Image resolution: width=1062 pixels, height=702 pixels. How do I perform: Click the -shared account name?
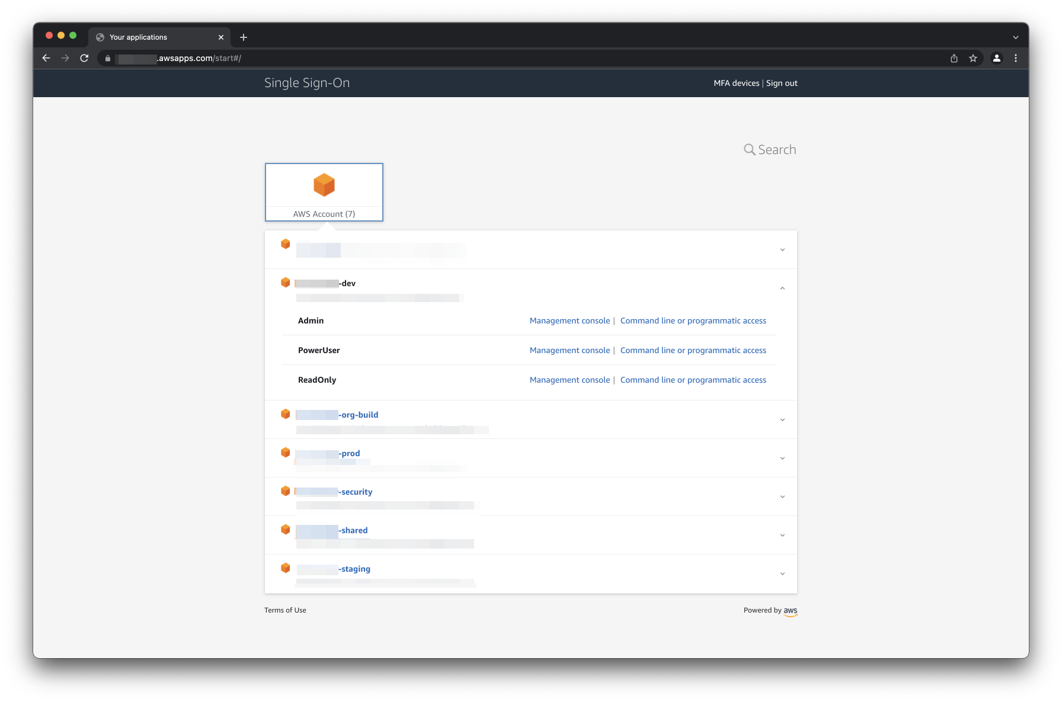tap(332, 530)
